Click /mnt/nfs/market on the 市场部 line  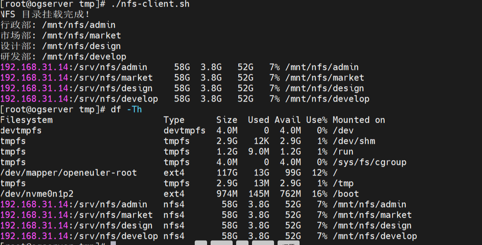pos(82,35)
